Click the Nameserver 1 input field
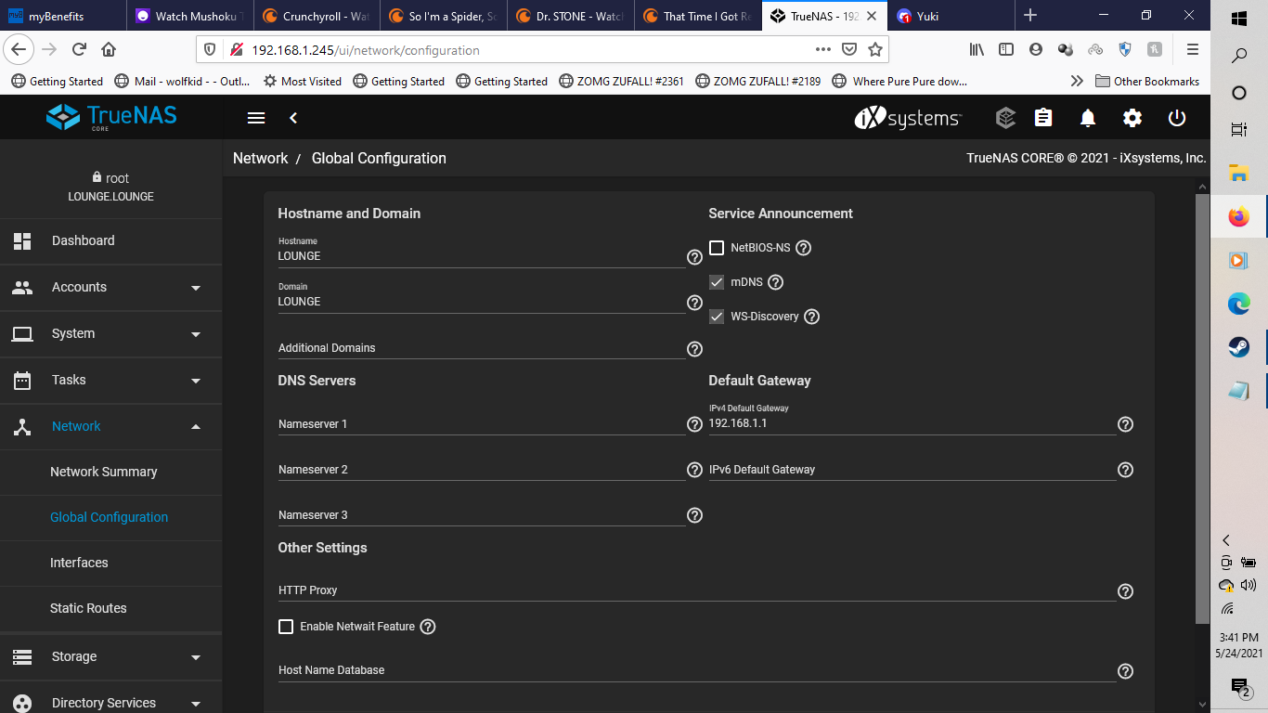Image resolution: width=1268 pixels, height=713 pixels. (481, 424)
